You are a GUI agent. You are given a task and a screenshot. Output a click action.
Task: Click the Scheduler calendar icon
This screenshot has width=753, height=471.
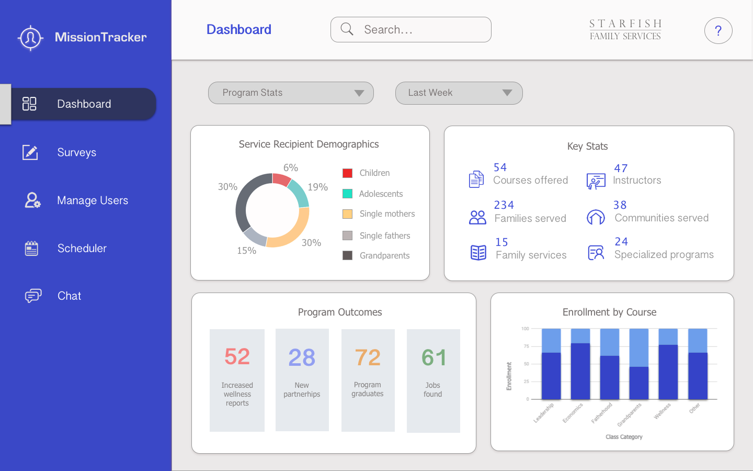[x=31, y=248]
